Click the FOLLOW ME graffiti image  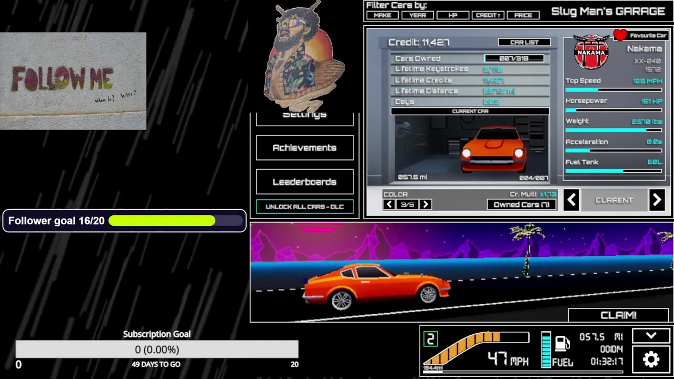[73, 81]
